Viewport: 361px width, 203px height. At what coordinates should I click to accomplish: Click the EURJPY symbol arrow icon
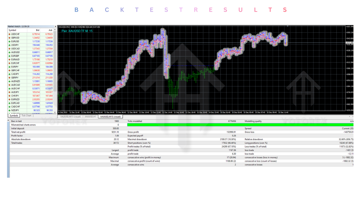(9, 67)
